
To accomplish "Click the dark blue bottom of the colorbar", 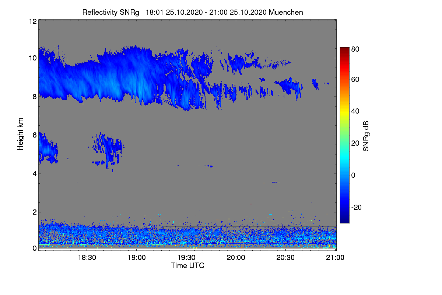I will (x=344, y=220).
